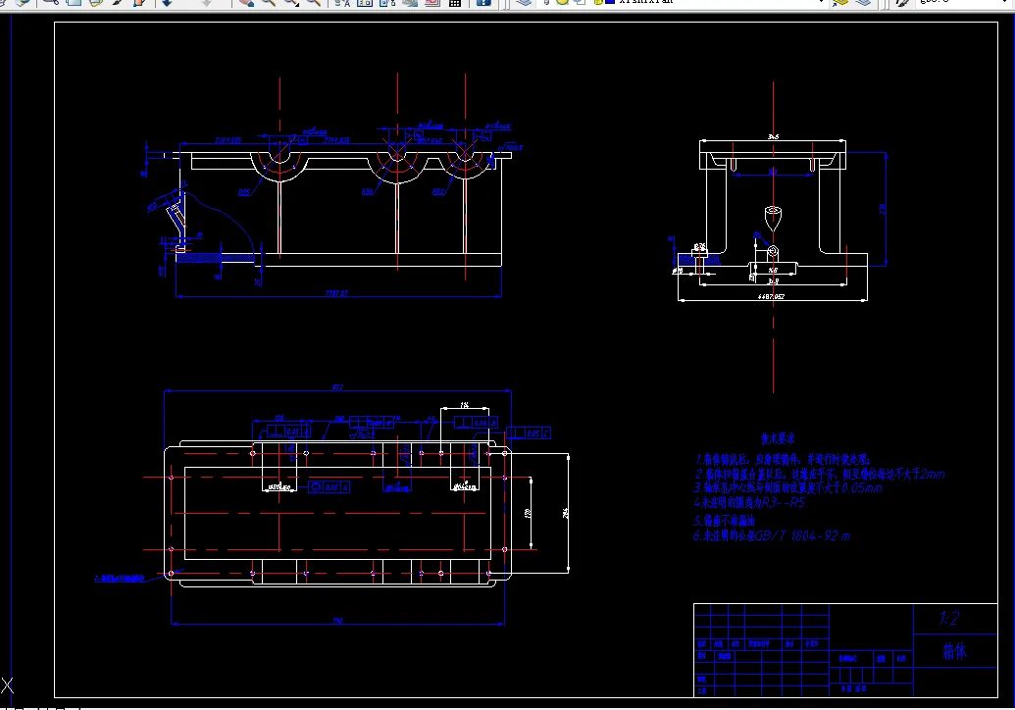This screenshot has height=710, width=1015.
Task: Click the blue layer color swatch
Action: click(610, 1)
